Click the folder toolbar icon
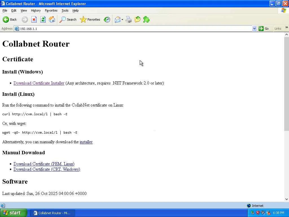289x217 pixels. point(137,19)
